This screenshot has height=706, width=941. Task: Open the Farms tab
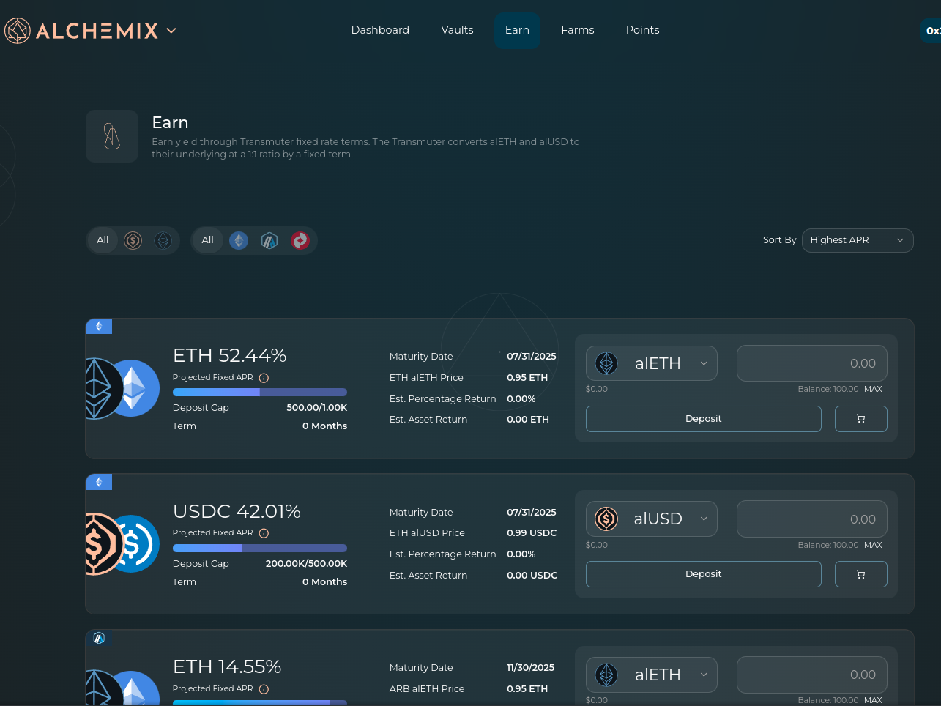(577, 30)
